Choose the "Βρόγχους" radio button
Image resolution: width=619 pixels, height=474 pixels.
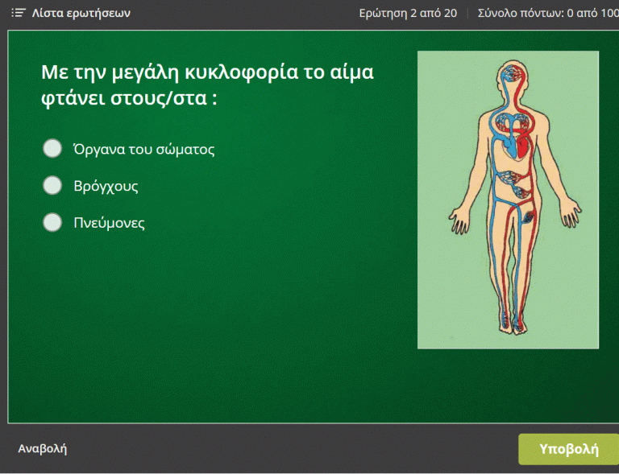pyautogui.click(x=52, y=186)
